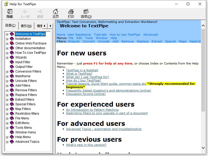Switch to the 目录 (Contents) tab
The width and height of the screenshot is (208, 156).
10,25
